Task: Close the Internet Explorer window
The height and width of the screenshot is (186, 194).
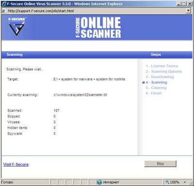Action: point(190,4)
